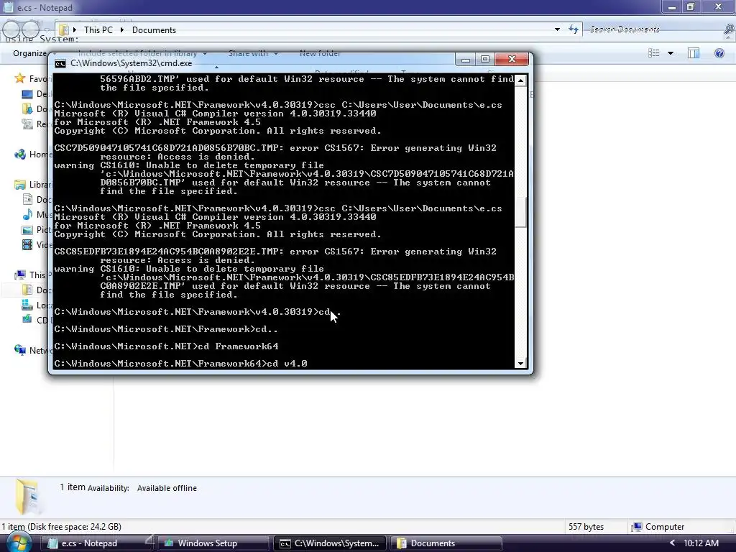Maximize the cmd.exe window
736x552 pixels.
485,59
